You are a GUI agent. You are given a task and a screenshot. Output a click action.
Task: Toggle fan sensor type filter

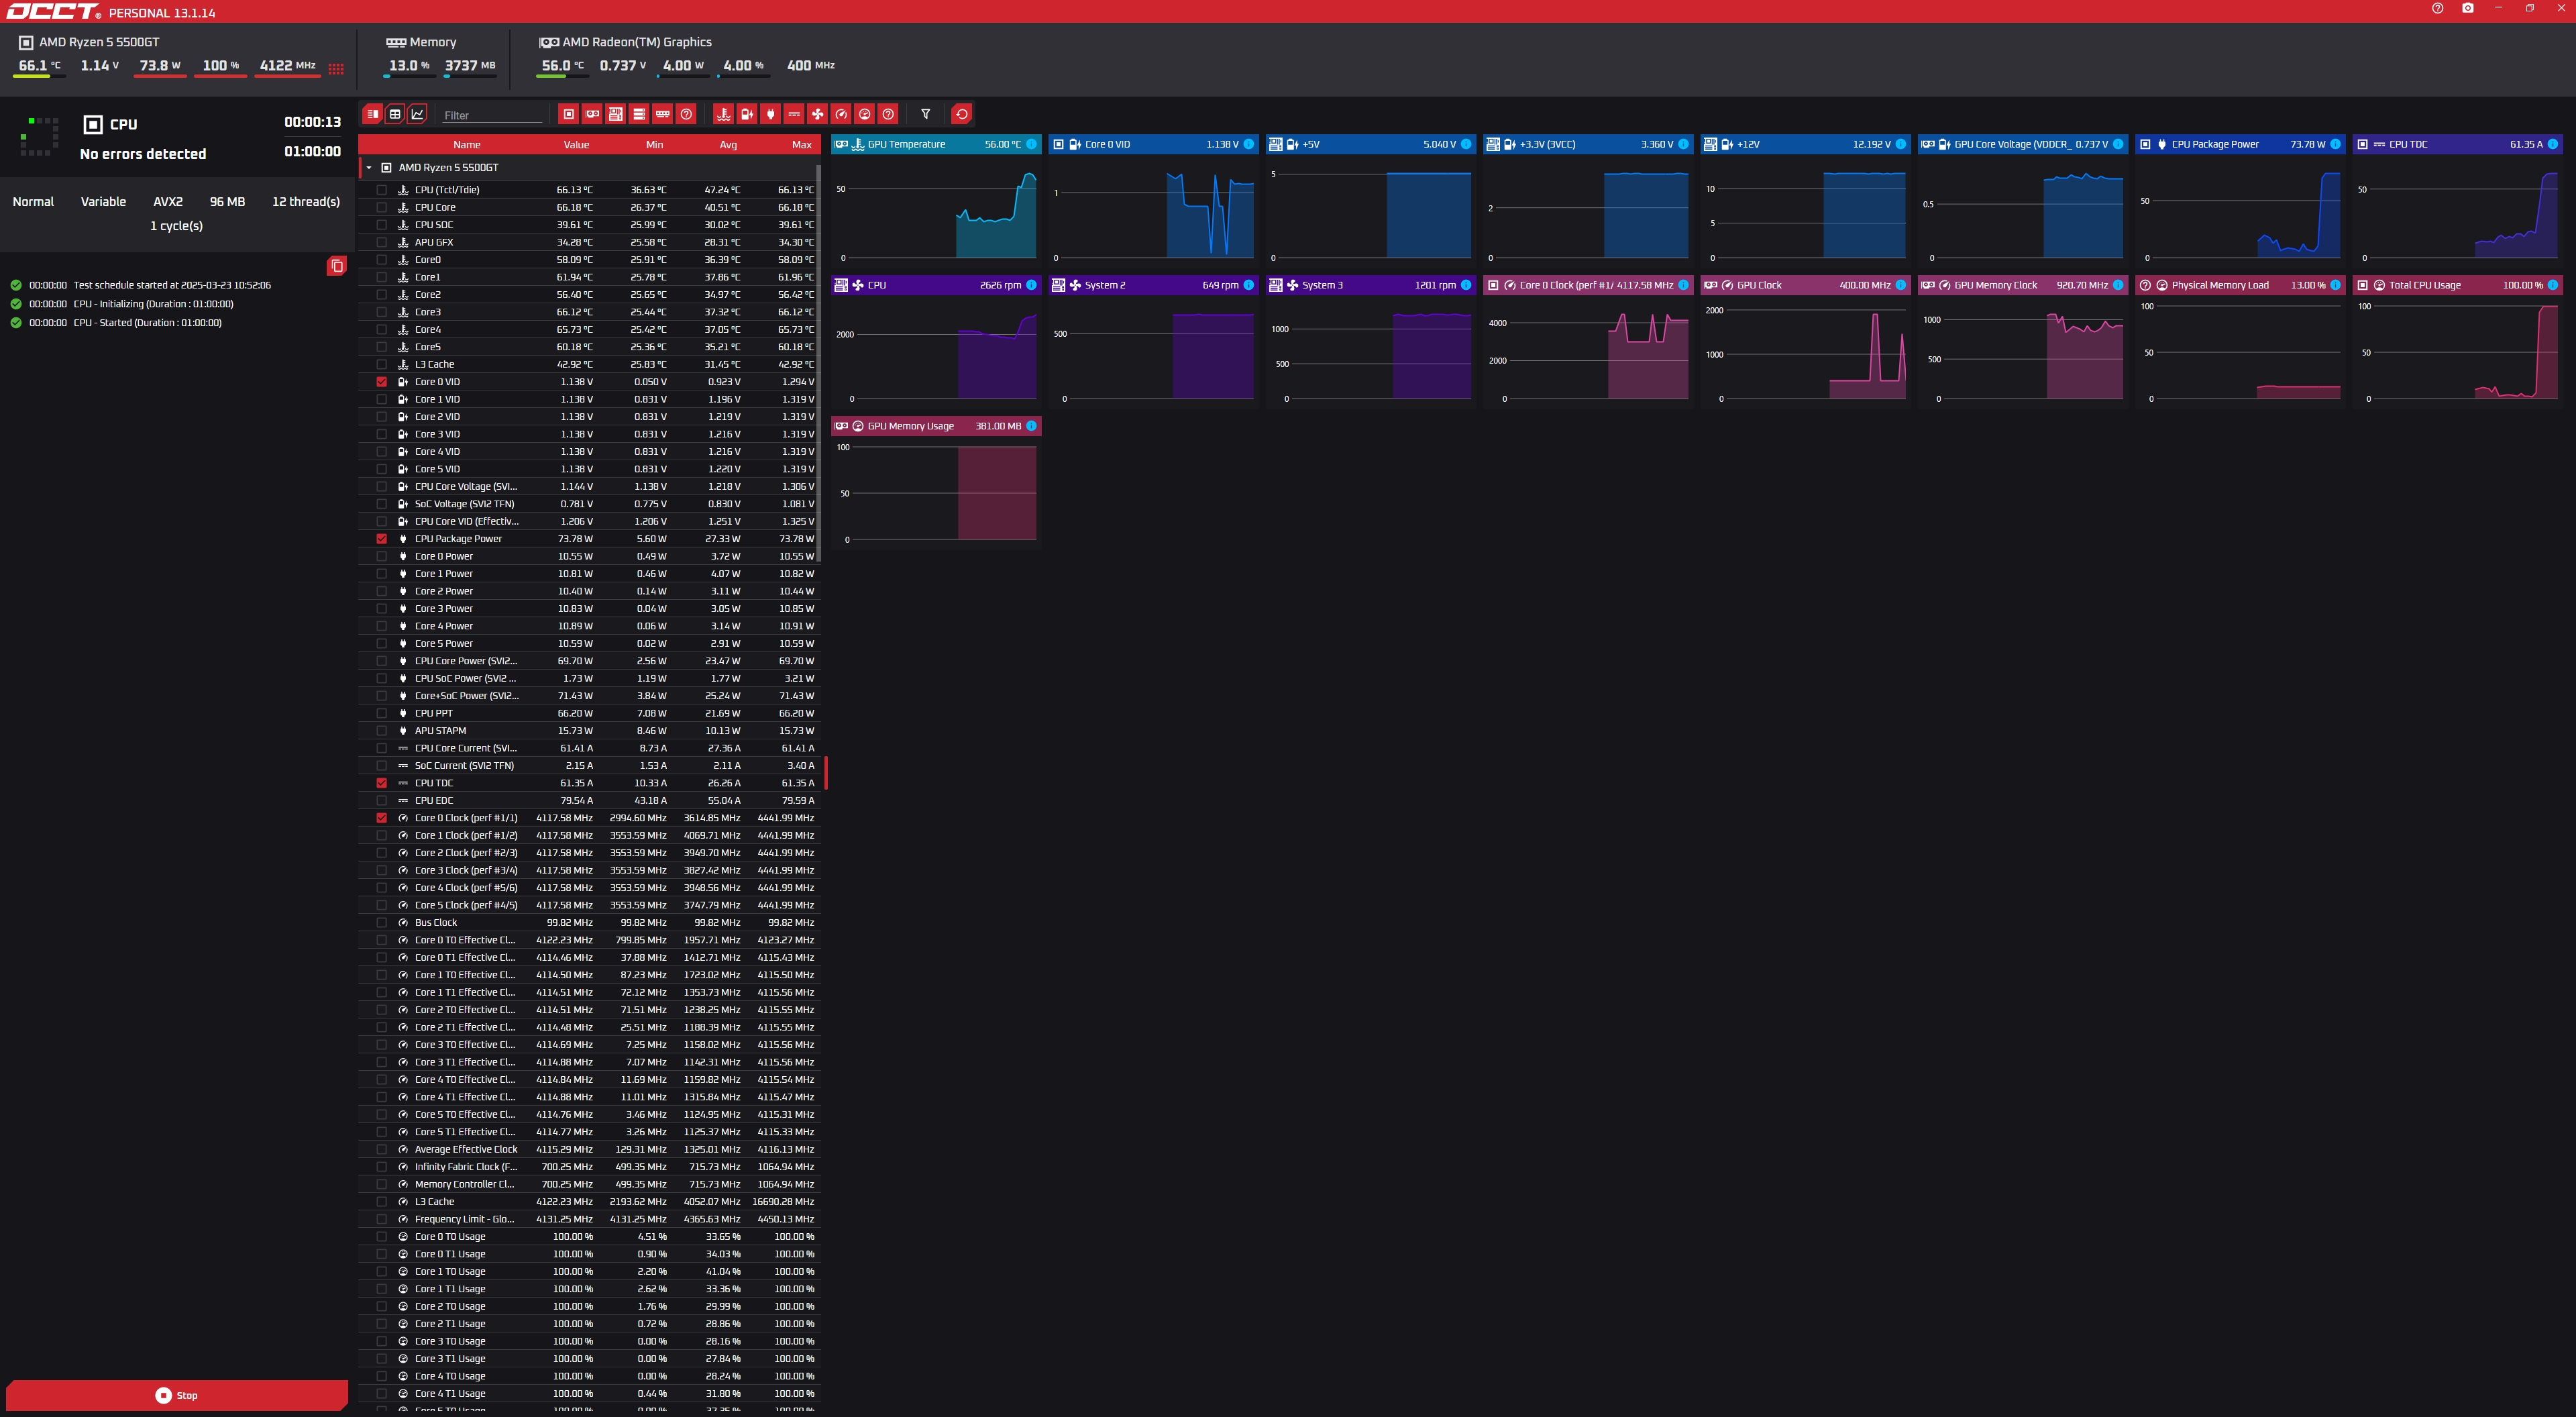tap(817, 114)
